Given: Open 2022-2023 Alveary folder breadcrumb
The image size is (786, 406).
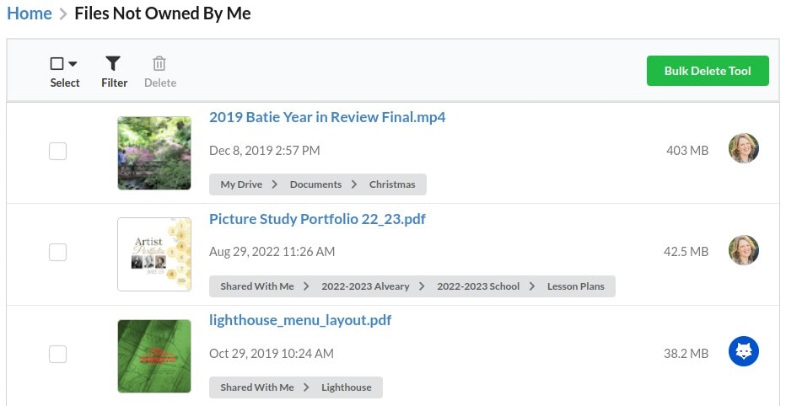Looking at the screenshot, I should point(365,286).
